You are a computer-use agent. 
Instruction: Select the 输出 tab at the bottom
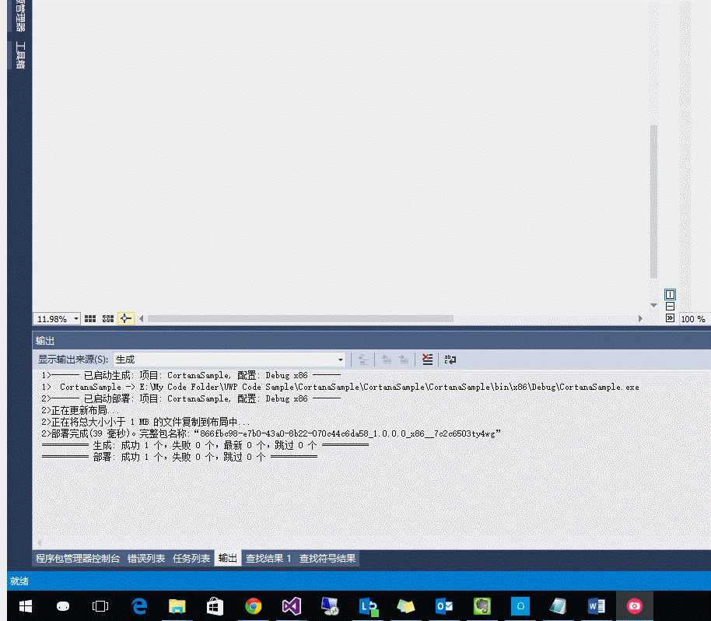228,558
